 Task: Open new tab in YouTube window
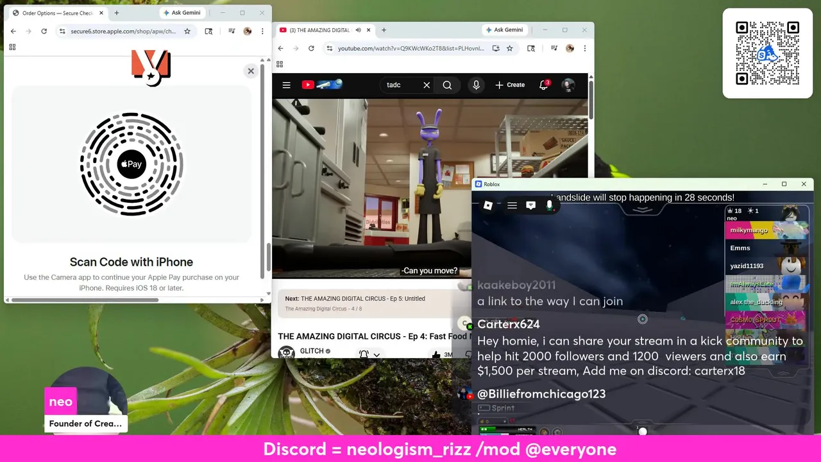pos(384,30)
